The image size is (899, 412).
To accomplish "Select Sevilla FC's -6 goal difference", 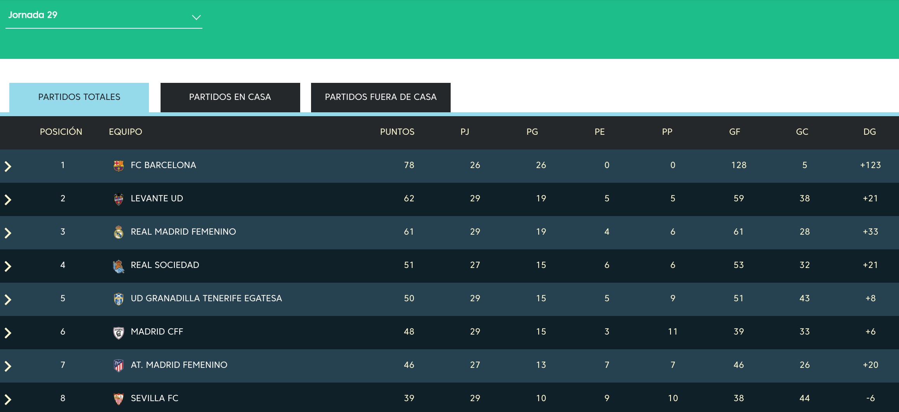I will tap(871, 398).
